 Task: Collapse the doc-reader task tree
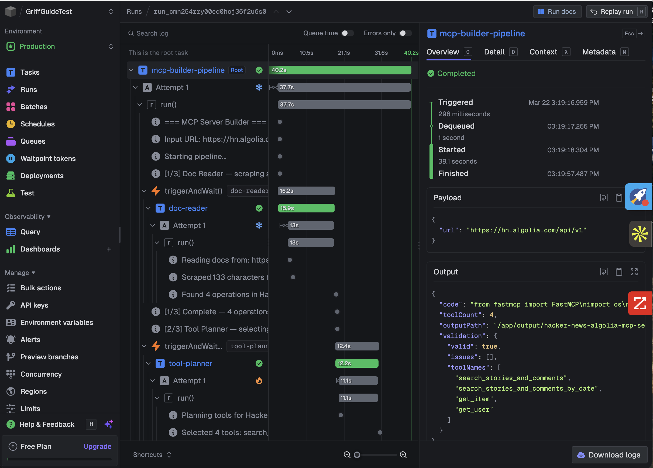148,208
